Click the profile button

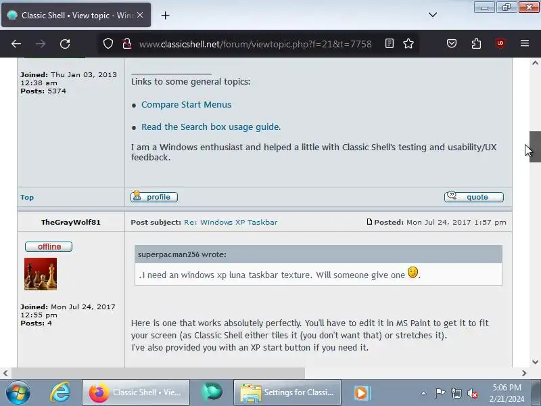[154, 196]
